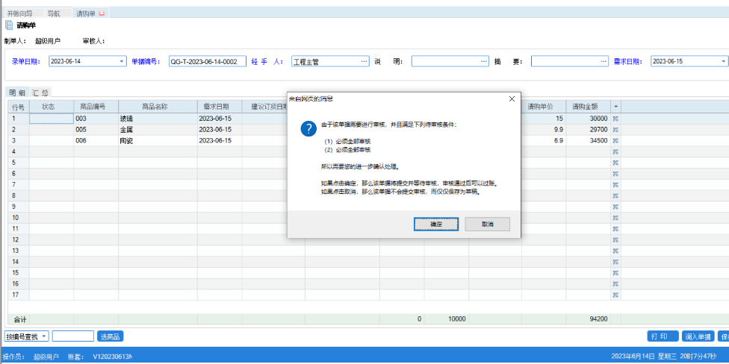This screenshot has height=364, width=729.
Task: Close the 来自网页的消息 dialog with X
Action: pos(512,98)
